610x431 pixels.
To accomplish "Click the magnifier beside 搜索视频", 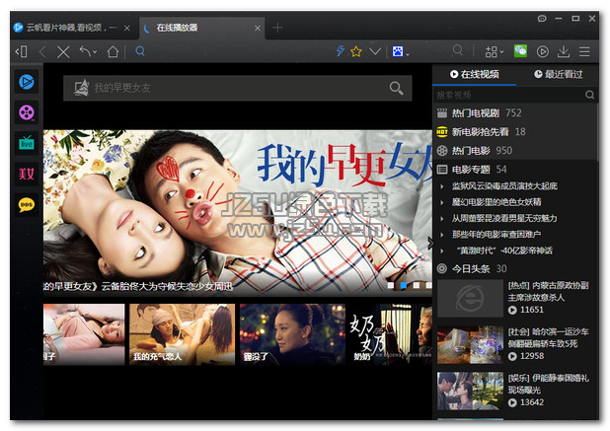I will click(590, 95).
